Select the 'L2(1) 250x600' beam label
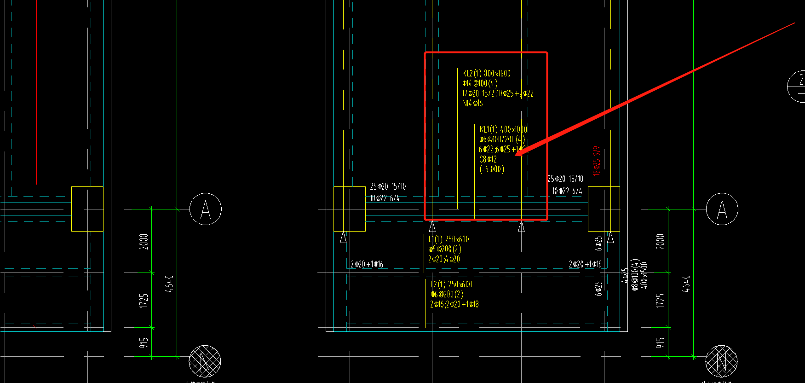The image size is (805, 383). pos(451,284)
